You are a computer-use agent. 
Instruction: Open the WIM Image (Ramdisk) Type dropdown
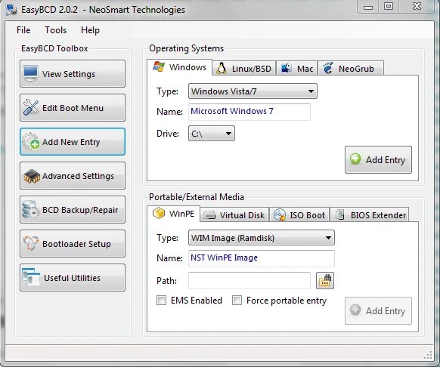click(x=262, y=238)
